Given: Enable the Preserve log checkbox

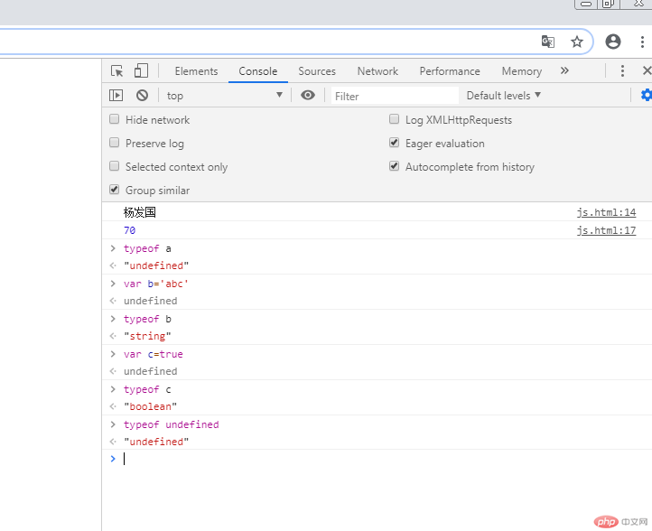Looking at the screenshot, I should pos(115,143).
